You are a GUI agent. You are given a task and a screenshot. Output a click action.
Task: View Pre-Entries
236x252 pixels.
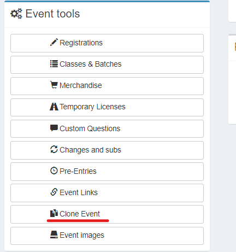[x=107, y=172]
